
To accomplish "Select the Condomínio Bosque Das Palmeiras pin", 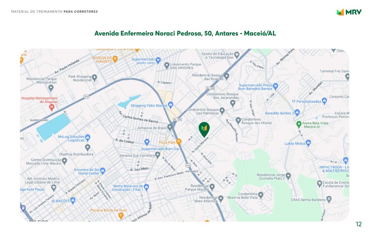I will click(222, 111).
